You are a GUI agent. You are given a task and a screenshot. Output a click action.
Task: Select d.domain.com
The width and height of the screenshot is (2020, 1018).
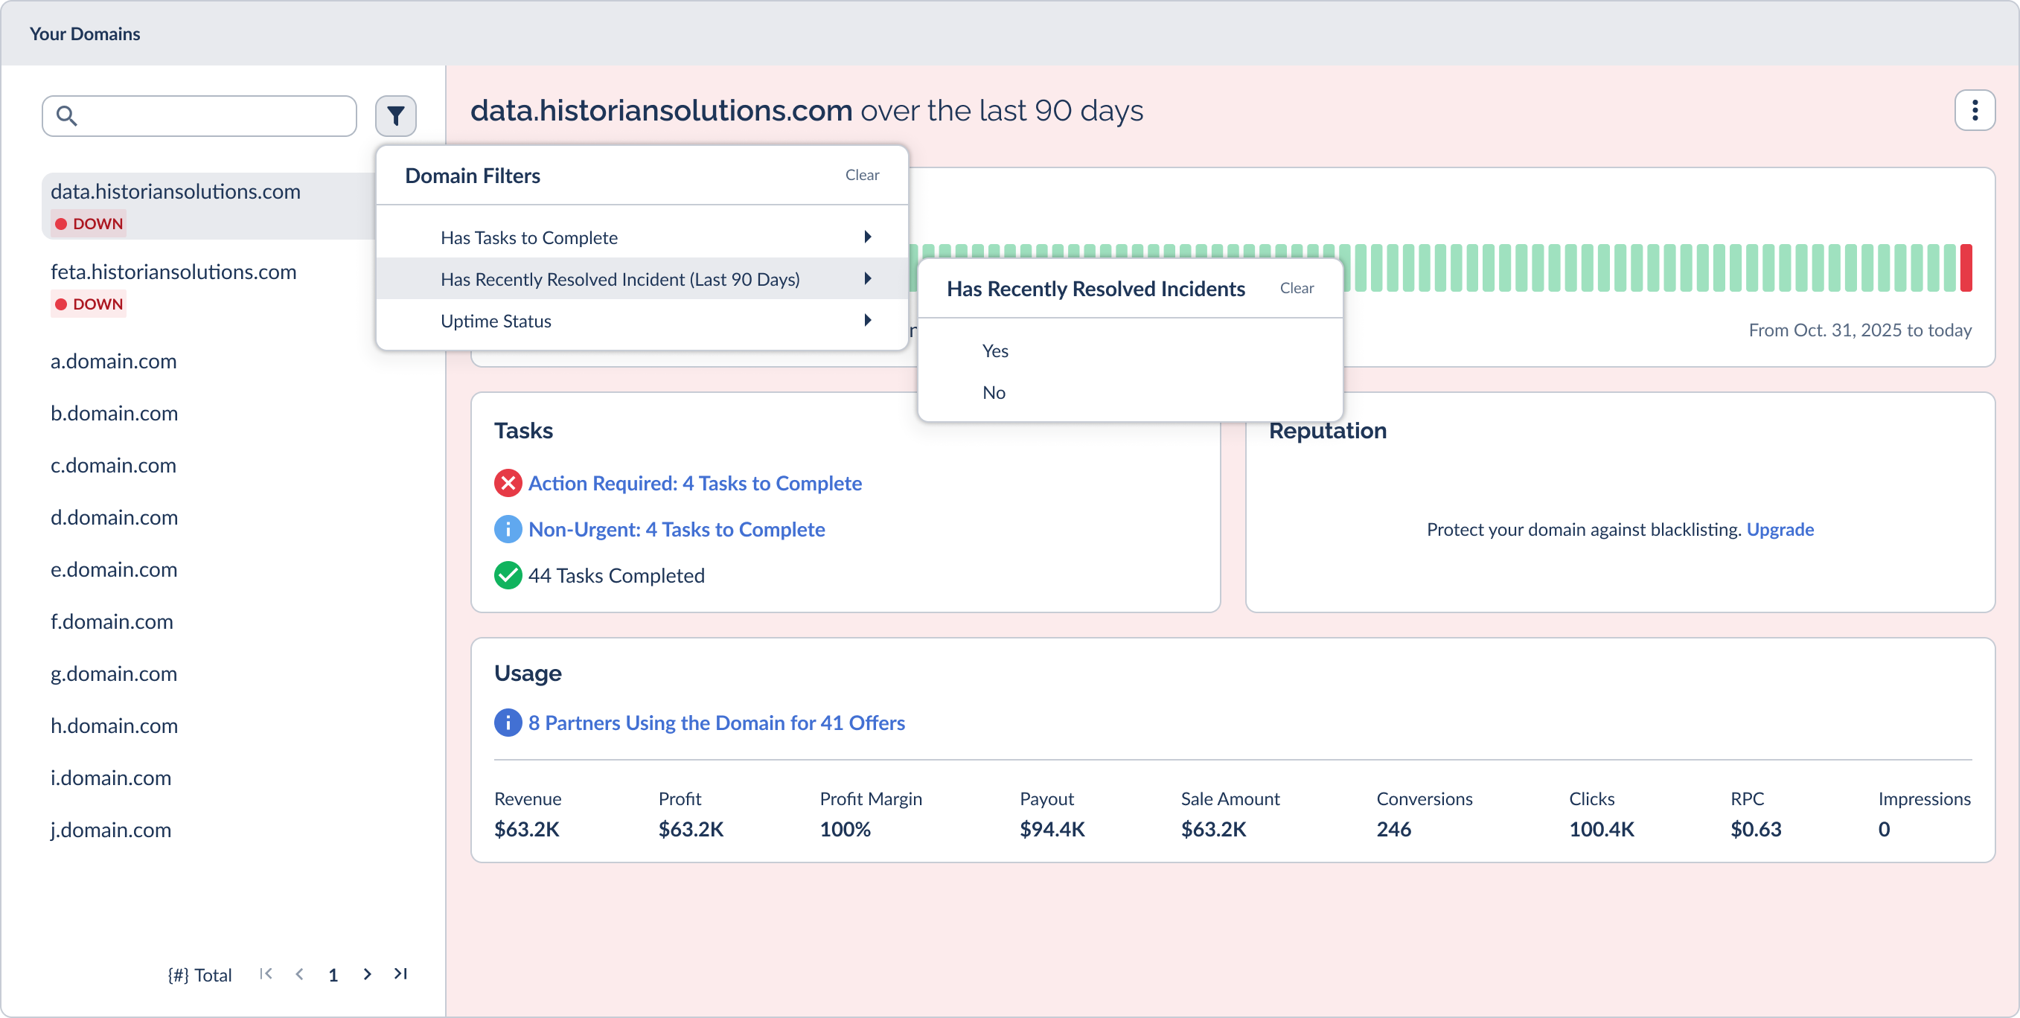[115, 518]
